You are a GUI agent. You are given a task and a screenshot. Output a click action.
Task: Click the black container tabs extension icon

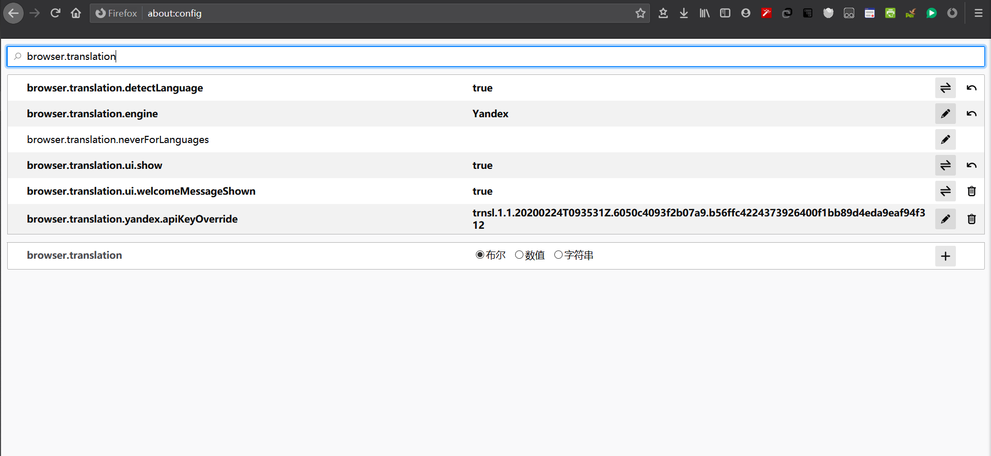808,13
